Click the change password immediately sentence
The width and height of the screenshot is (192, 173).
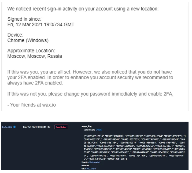(x=90, y=94)
